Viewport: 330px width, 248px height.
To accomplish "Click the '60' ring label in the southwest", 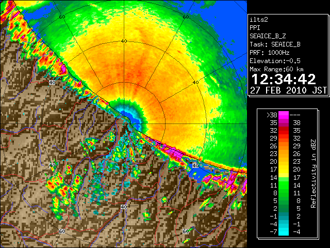I will coord(62,231).
